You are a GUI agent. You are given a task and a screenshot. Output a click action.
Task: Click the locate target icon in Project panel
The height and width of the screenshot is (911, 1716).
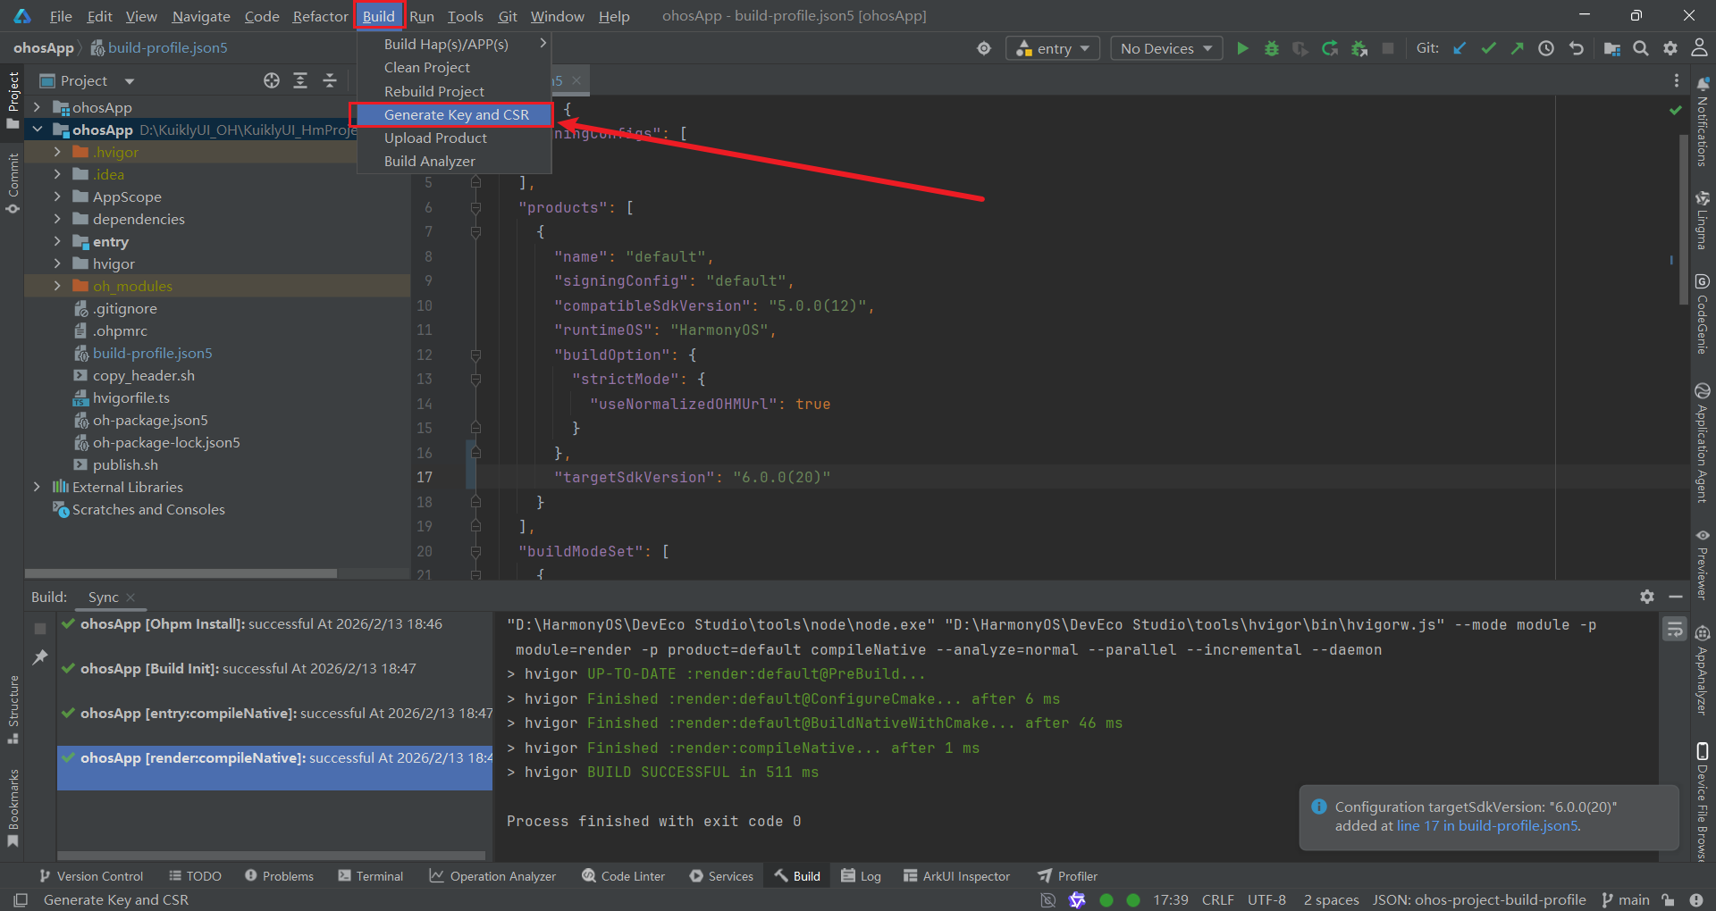pyautogui.click(x=272, y=80)
